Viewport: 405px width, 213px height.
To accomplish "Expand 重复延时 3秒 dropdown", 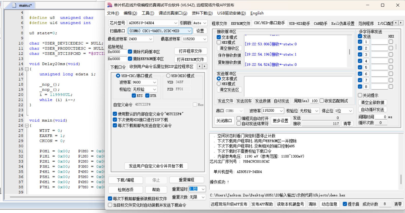I will click(203, 189).
